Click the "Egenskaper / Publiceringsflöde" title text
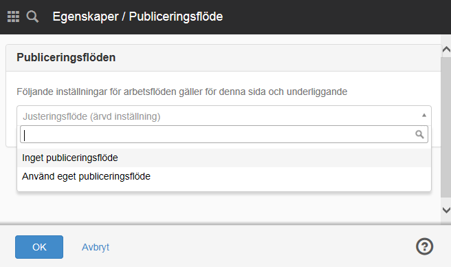 [137, 17]
